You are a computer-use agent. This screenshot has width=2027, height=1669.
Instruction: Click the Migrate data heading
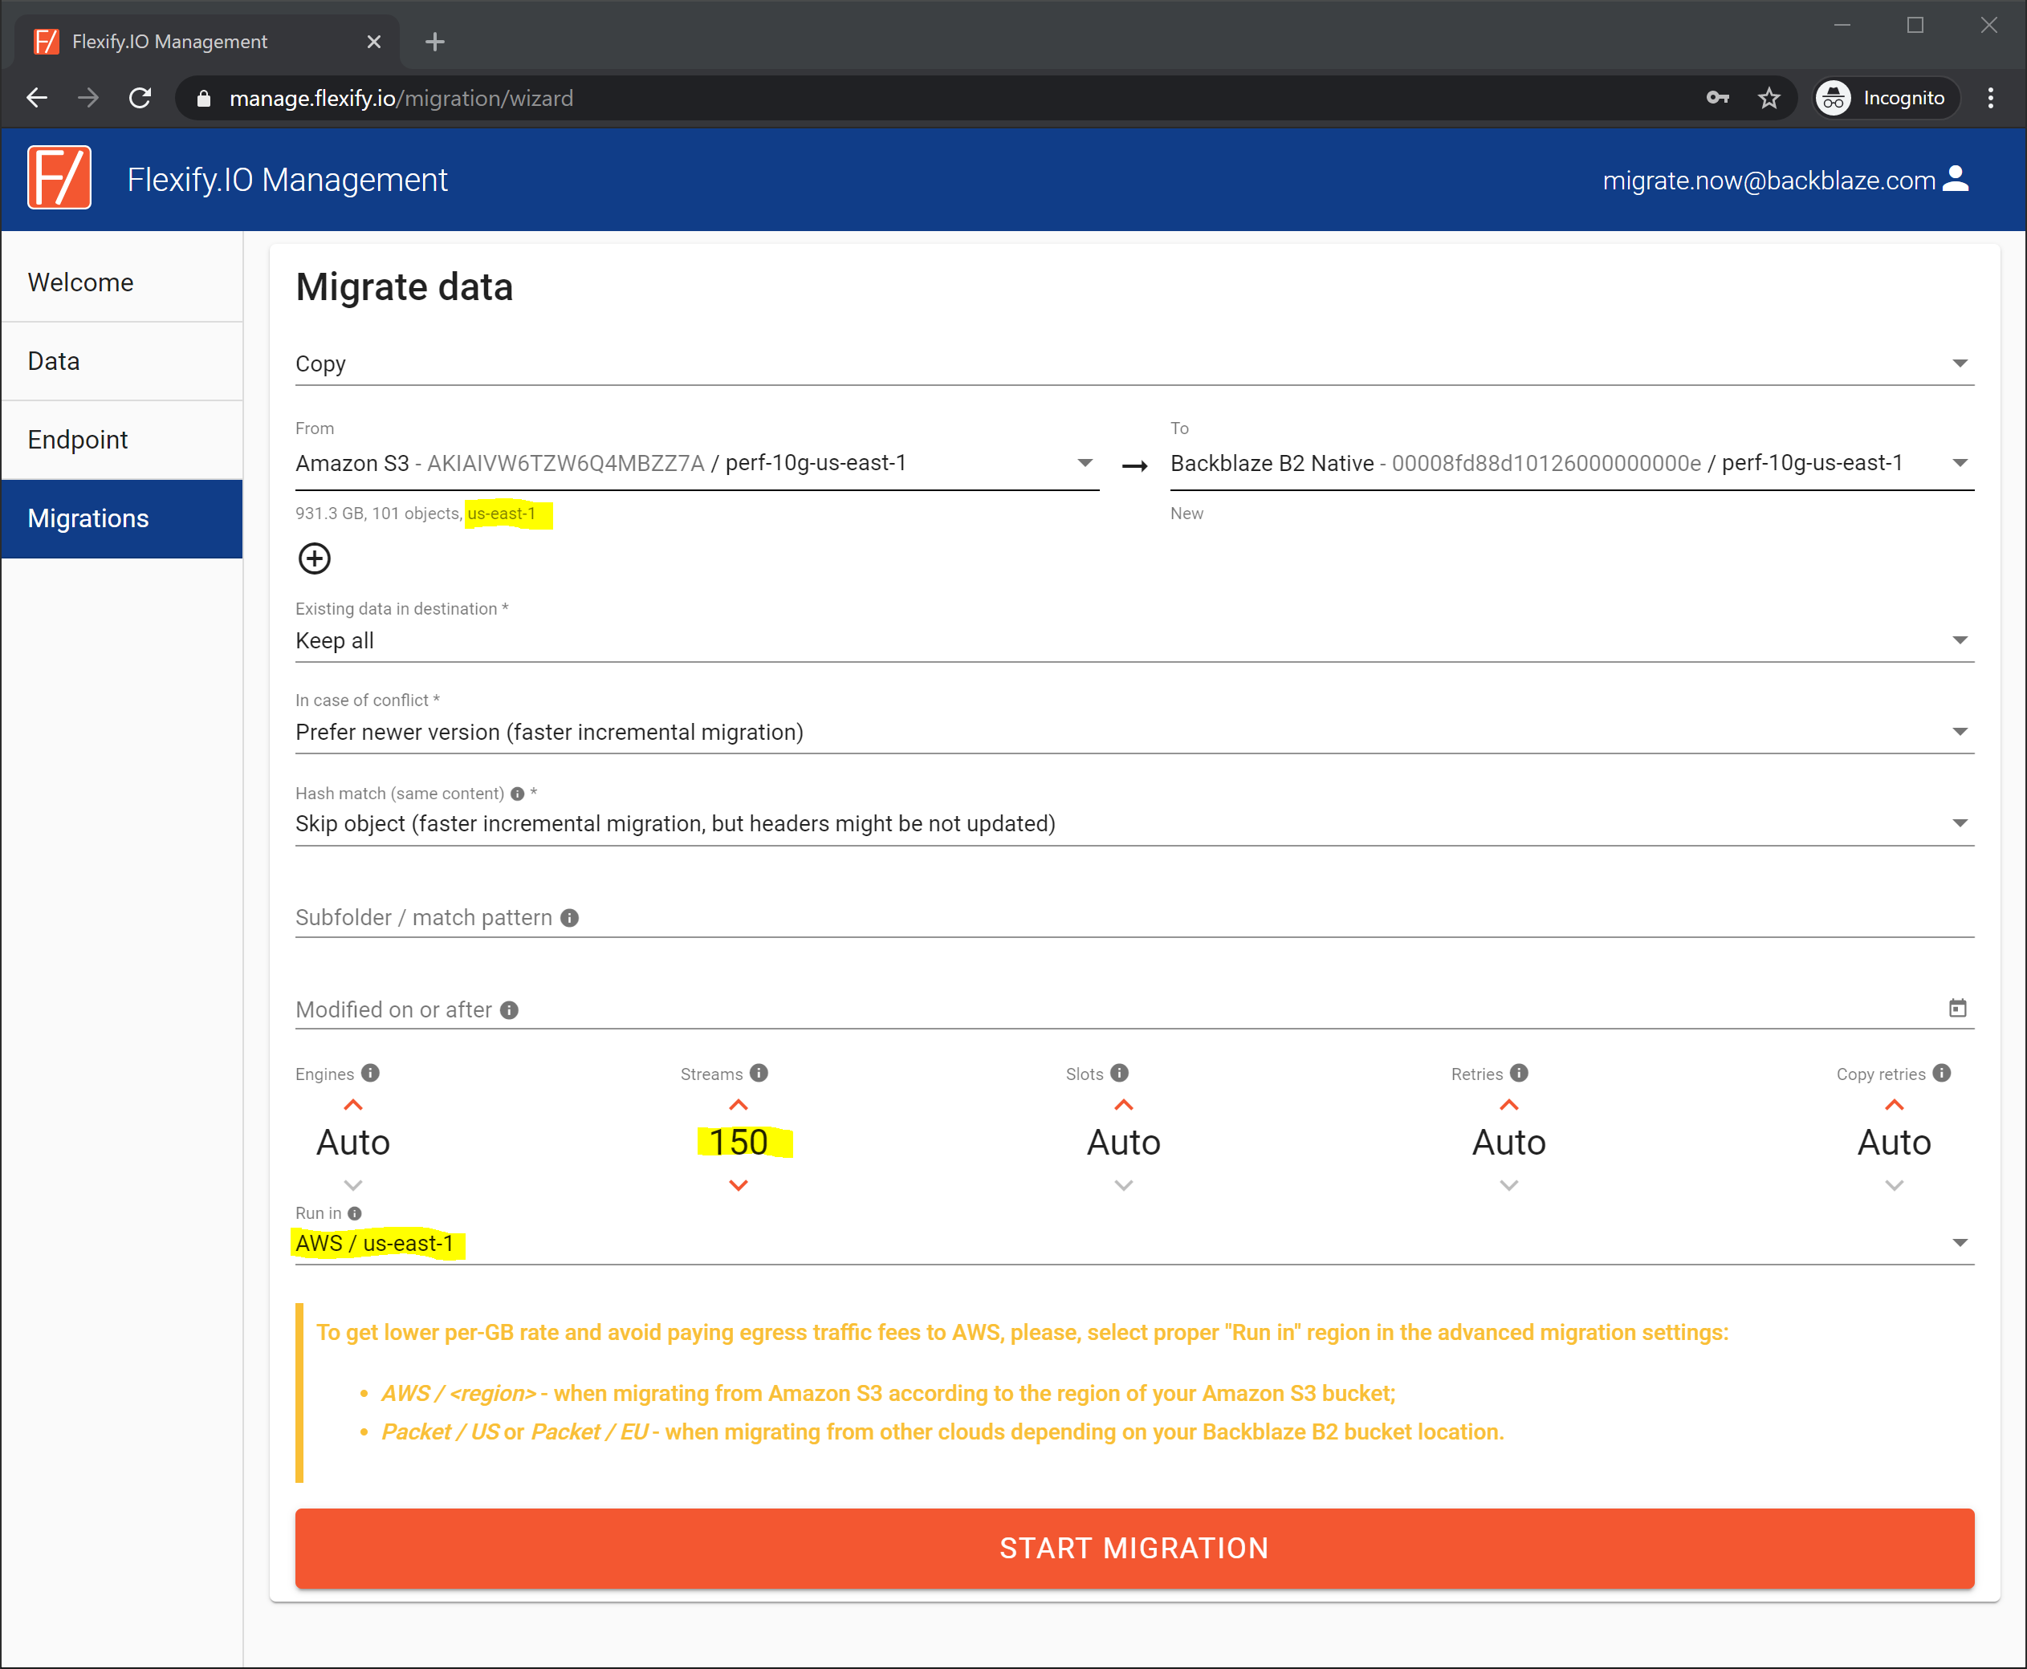tap(404, 286)
